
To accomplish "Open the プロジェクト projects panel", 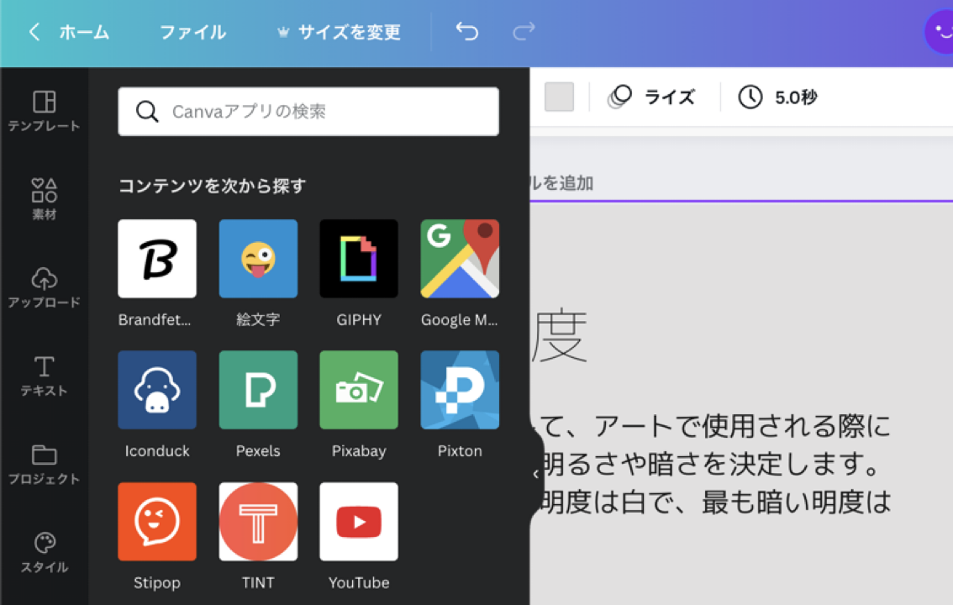I will click(45, 465).
